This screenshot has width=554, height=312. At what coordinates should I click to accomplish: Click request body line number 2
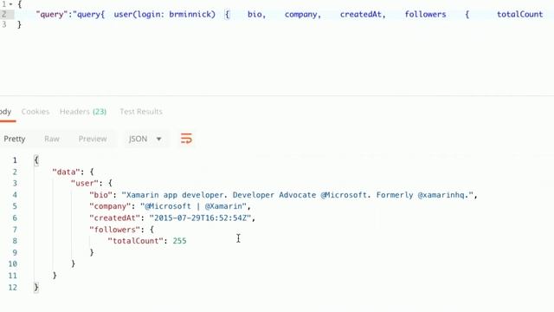pyautogui.click(x=3, y=15)
